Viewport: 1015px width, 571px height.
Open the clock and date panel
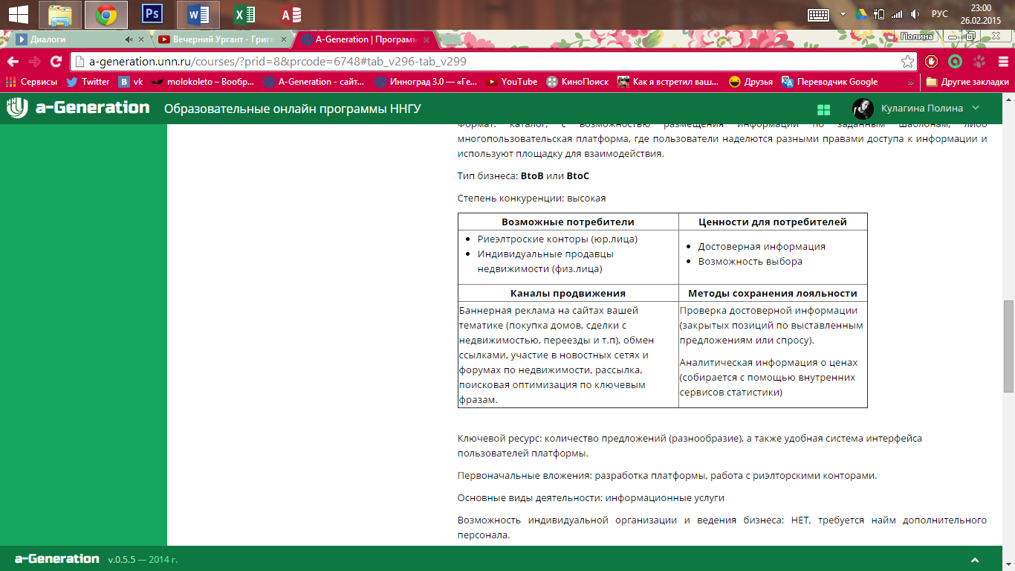pos(981,14)
